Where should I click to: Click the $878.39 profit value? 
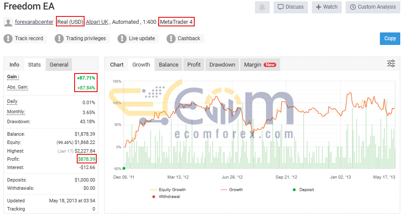click(87, 159)
